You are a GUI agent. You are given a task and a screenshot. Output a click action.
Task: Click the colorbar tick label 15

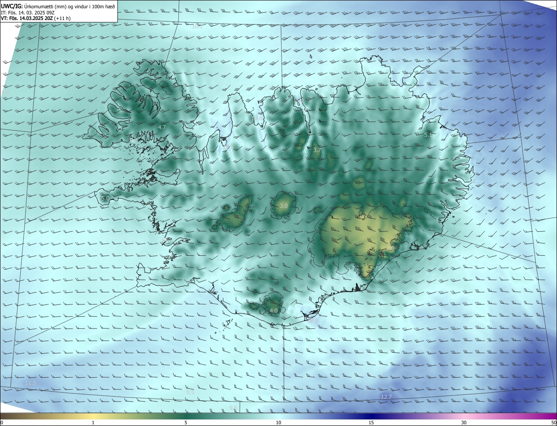tap(371, 423)
